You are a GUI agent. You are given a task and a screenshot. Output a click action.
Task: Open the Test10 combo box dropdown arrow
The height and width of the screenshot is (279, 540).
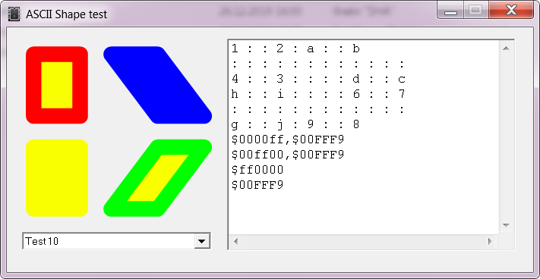(x=202, y=241)
